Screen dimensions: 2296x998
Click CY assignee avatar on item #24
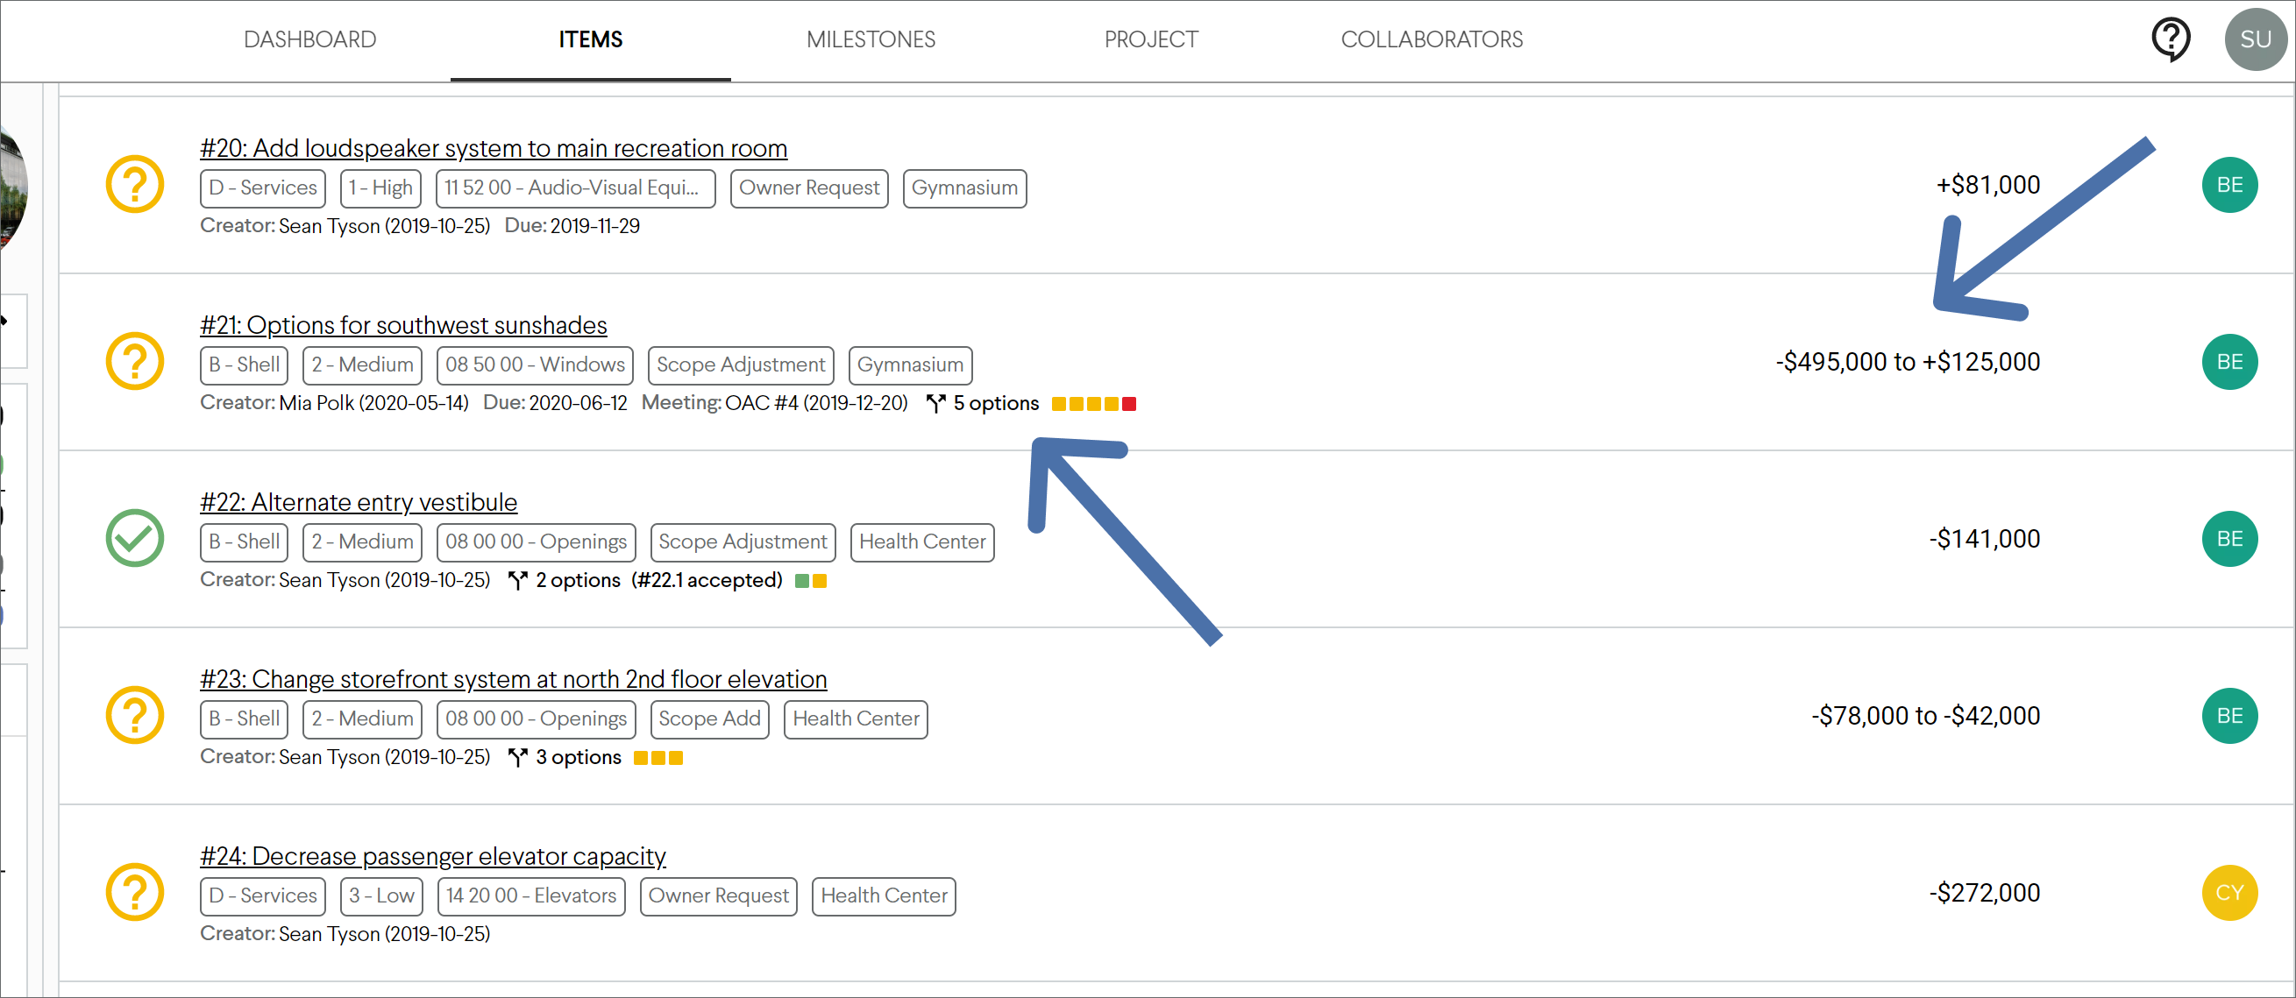click(x=2229, y=892)
